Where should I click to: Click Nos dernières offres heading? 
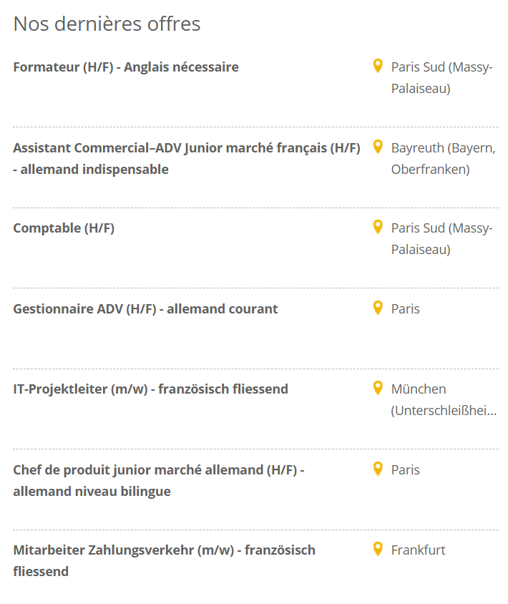pos(107,24)
